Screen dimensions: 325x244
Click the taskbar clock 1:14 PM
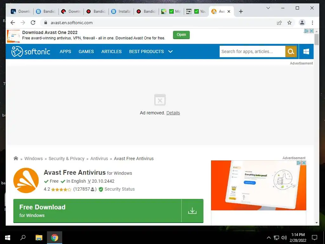[298, 235]
